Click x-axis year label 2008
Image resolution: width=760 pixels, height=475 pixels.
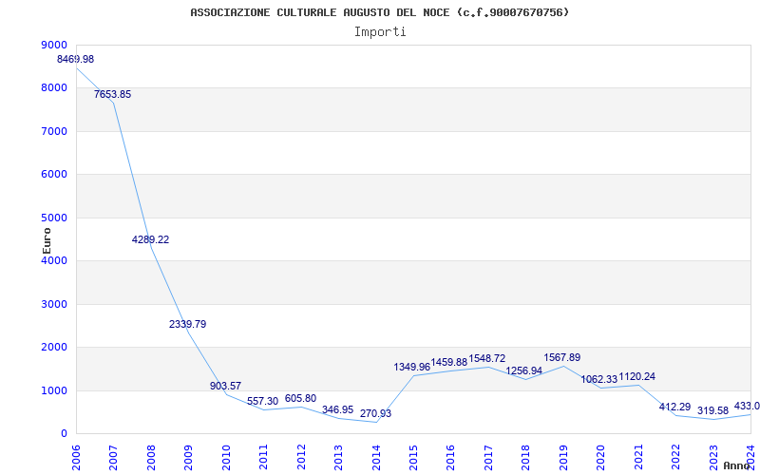[151, 456]
